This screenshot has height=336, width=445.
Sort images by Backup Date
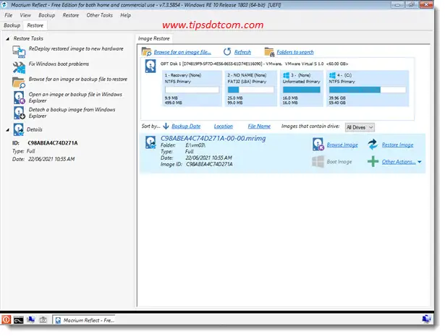coord(186,126)
